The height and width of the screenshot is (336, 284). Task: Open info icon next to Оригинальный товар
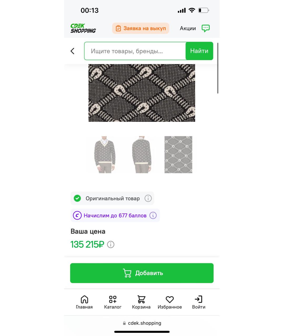tap(148, 198)
